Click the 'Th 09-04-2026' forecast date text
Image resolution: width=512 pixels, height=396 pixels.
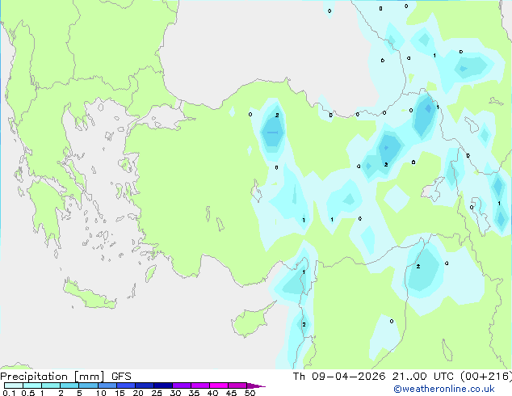[x=339, y=376]
